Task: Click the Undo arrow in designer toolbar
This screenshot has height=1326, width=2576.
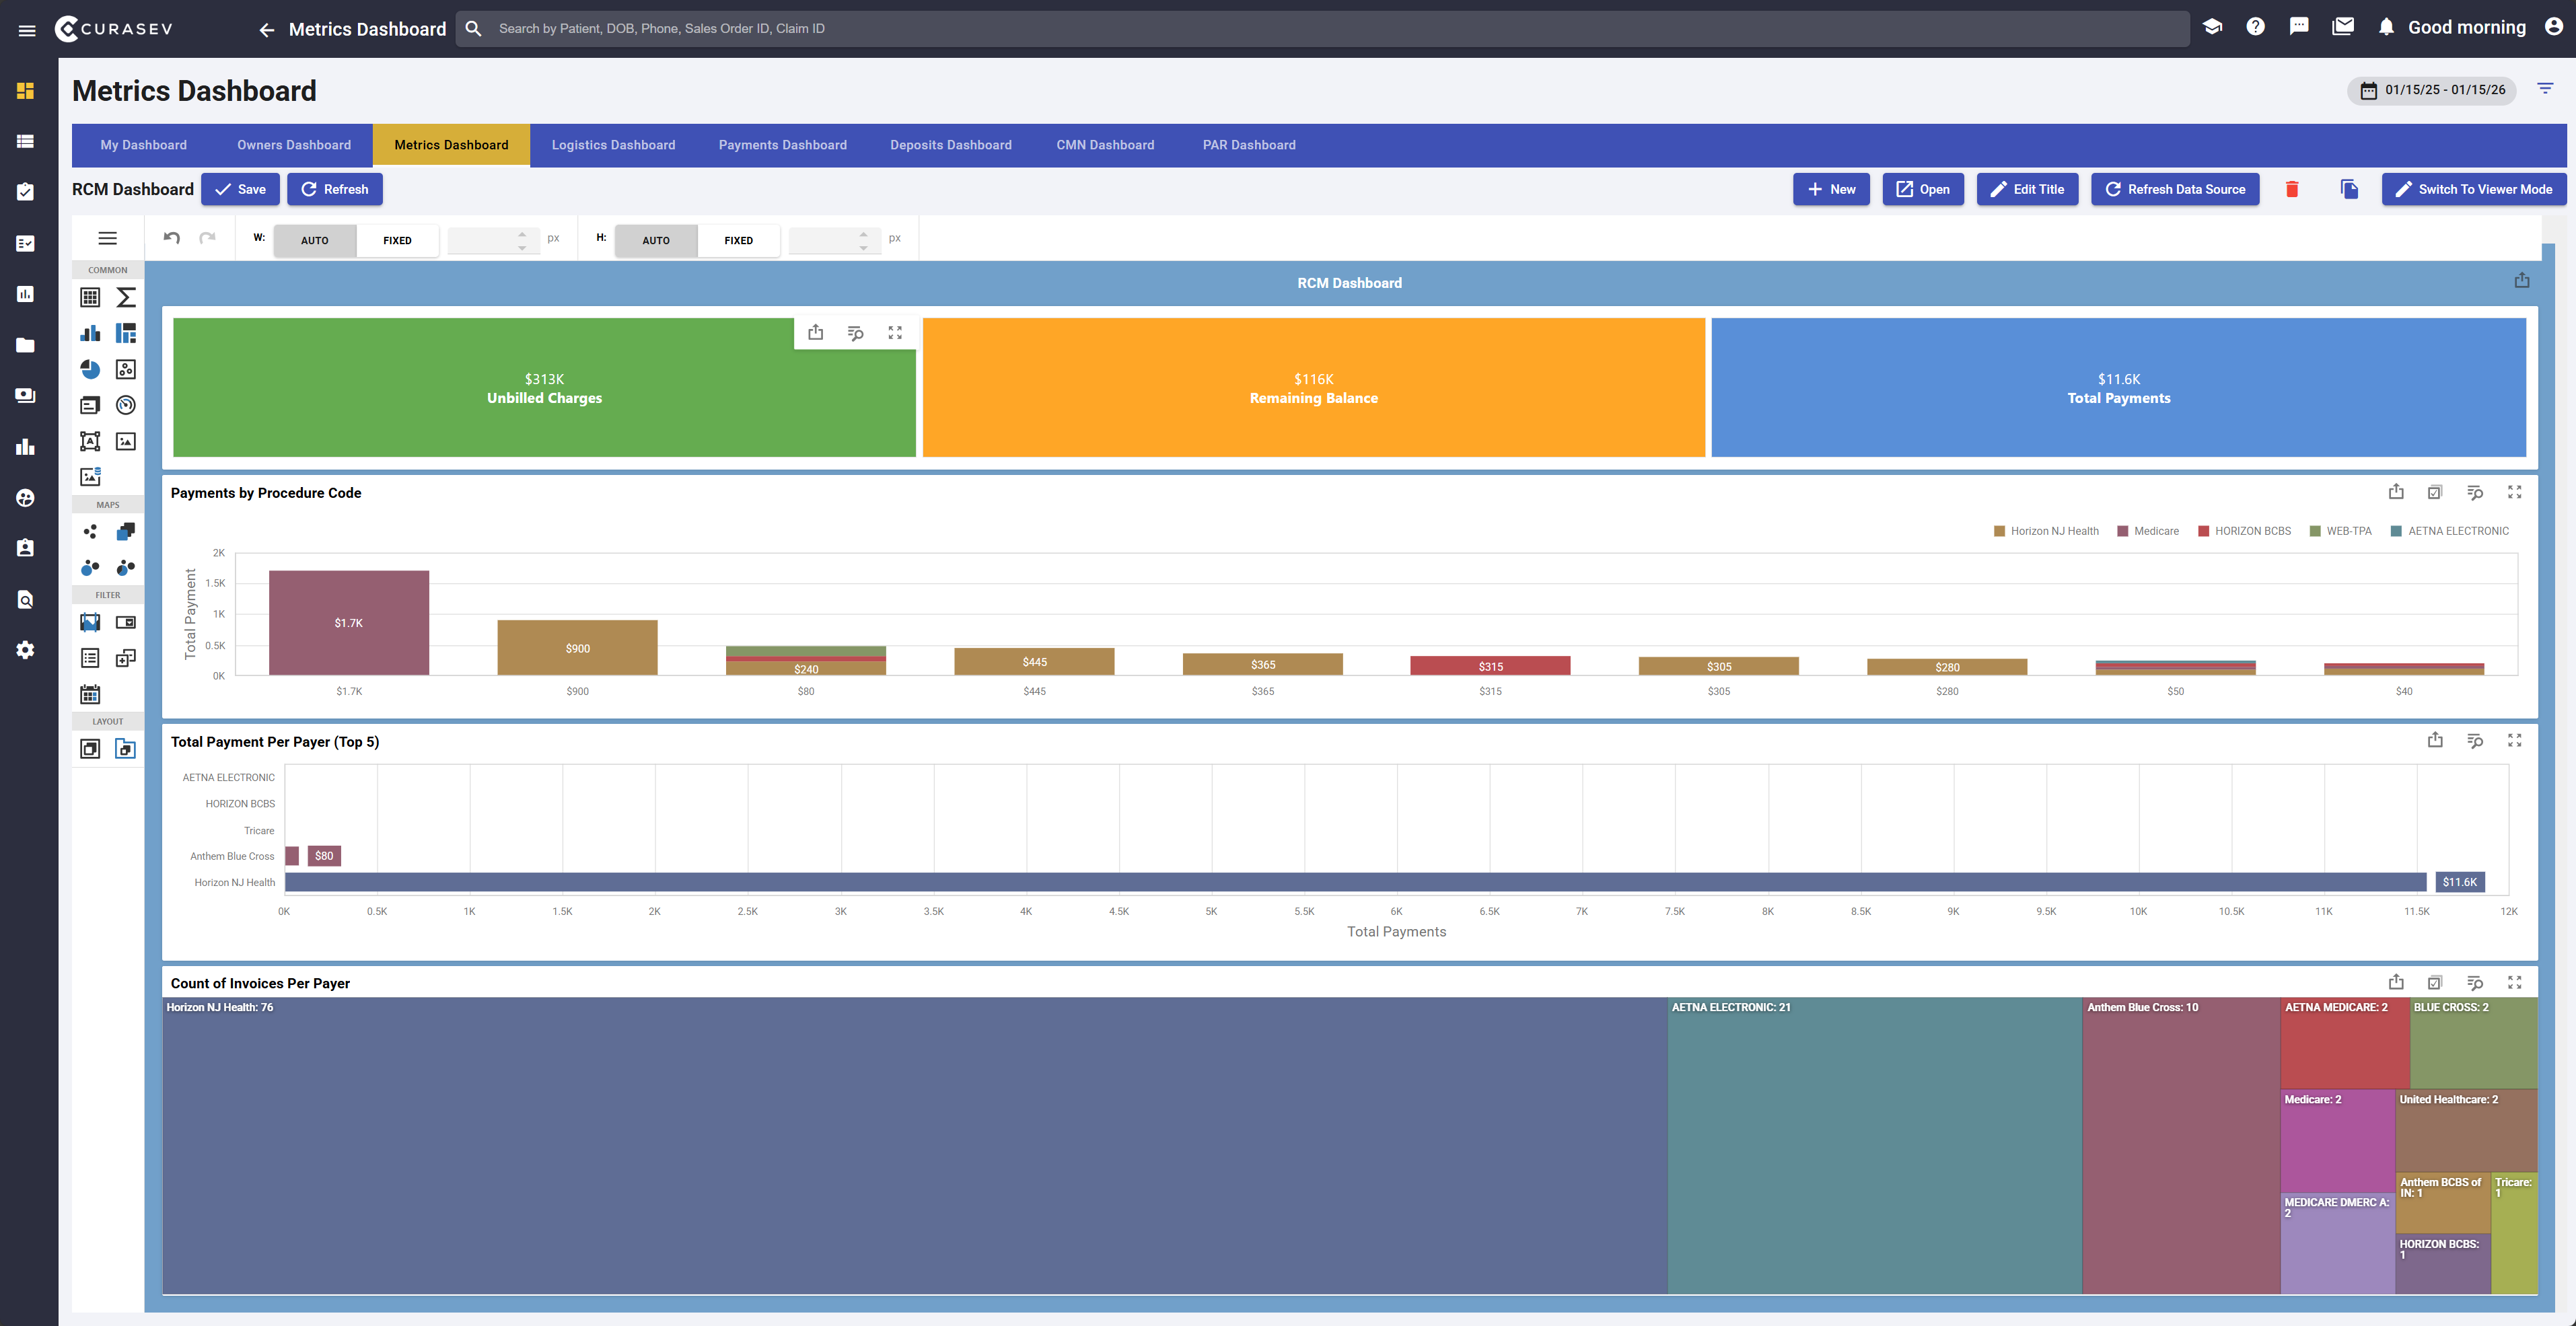Action: pyautogui.click(x=172, y=238)
